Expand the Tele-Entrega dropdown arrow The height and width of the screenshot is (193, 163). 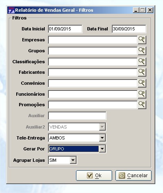point(102,138)
